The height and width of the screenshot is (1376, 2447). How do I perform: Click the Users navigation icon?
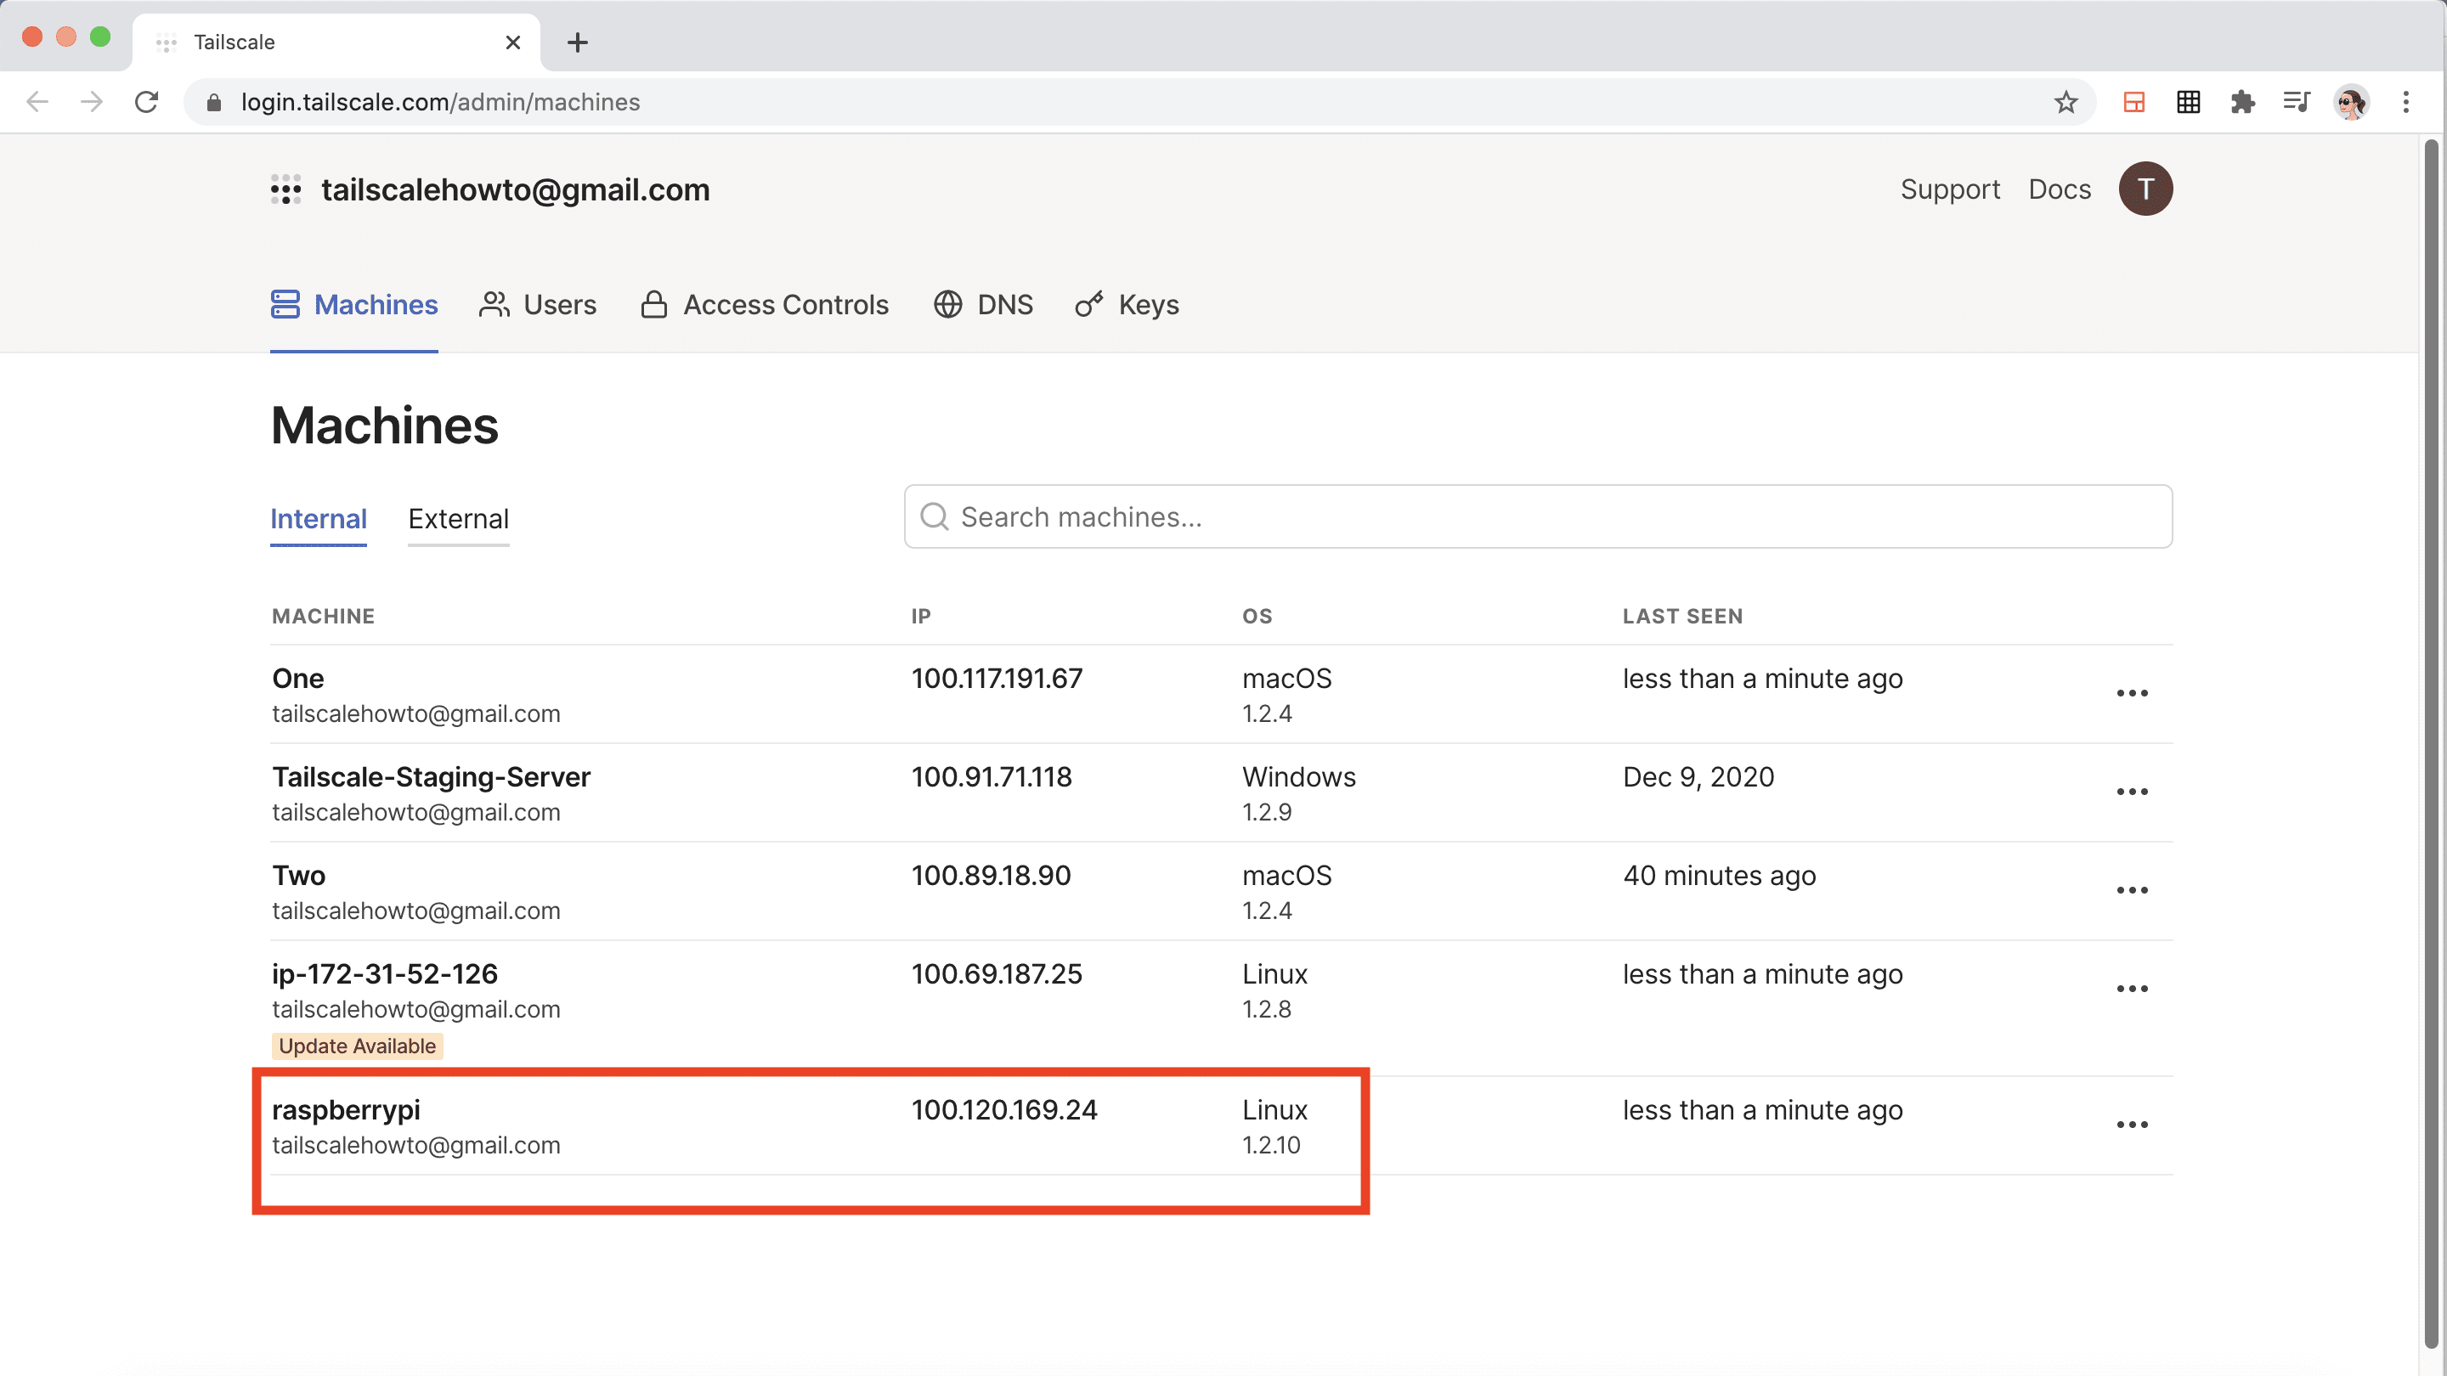(496, 304)
